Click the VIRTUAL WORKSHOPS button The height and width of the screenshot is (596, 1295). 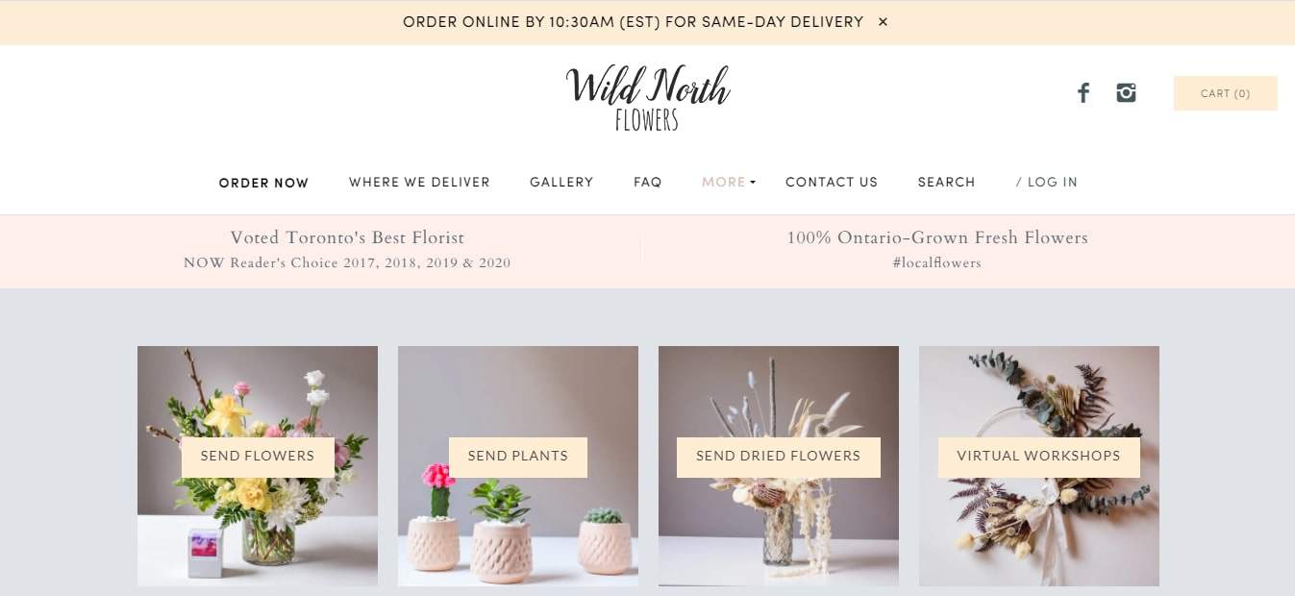pyautogui.click(x=1039, y=457)
